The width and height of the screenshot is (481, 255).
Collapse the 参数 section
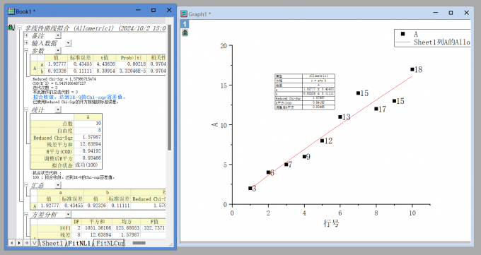[26, 50]
